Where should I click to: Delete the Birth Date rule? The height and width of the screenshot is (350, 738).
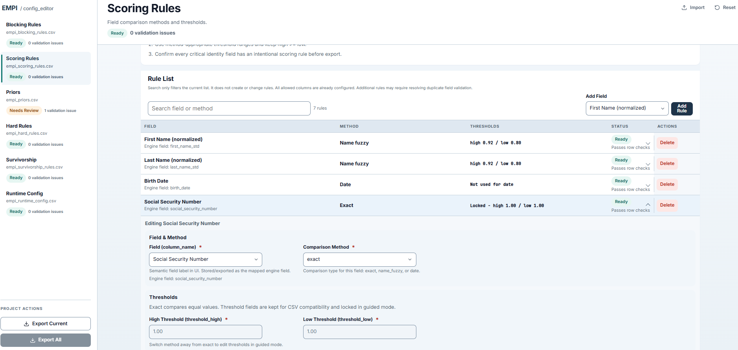click(x=667, y=185)
